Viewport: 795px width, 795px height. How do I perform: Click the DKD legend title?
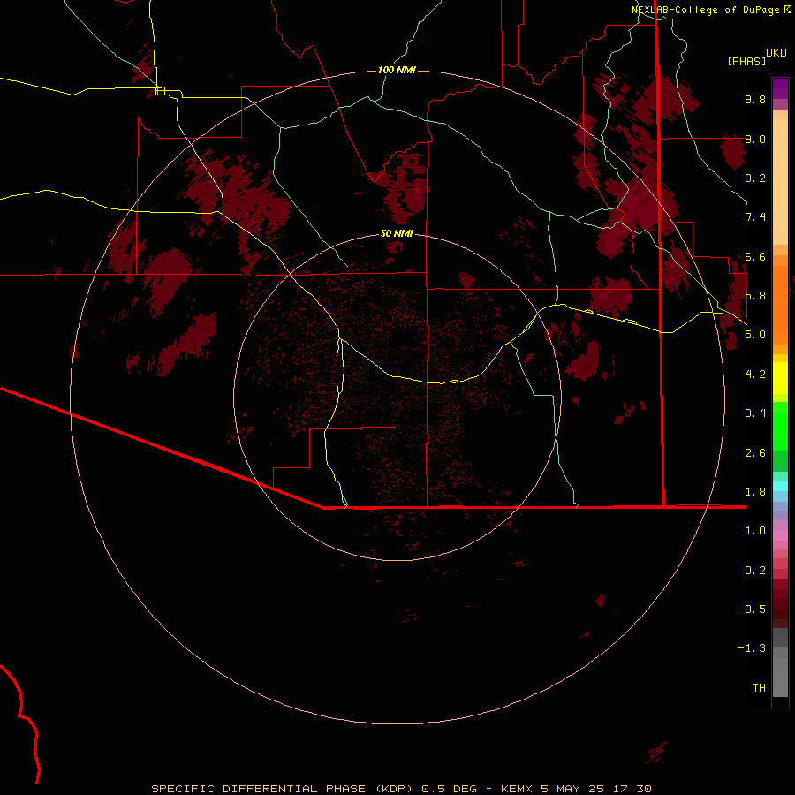coord(776,53)
